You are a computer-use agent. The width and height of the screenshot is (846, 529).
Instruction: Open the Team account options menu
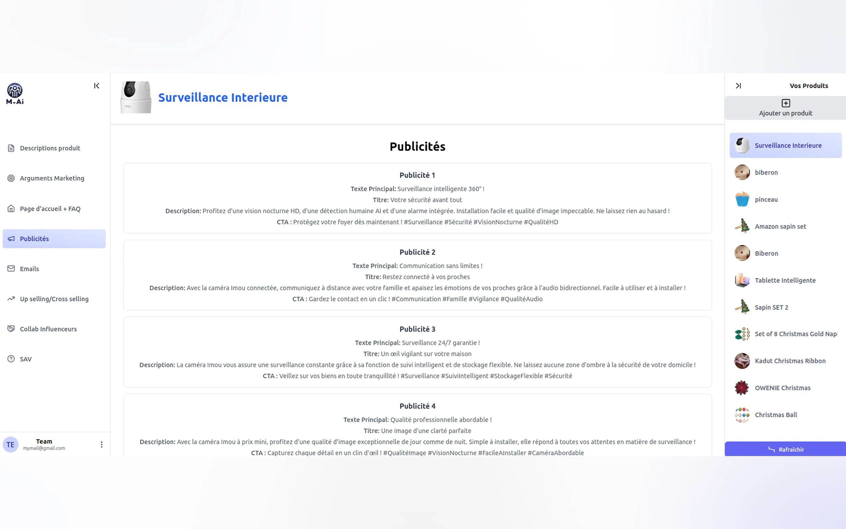[102, 444]
